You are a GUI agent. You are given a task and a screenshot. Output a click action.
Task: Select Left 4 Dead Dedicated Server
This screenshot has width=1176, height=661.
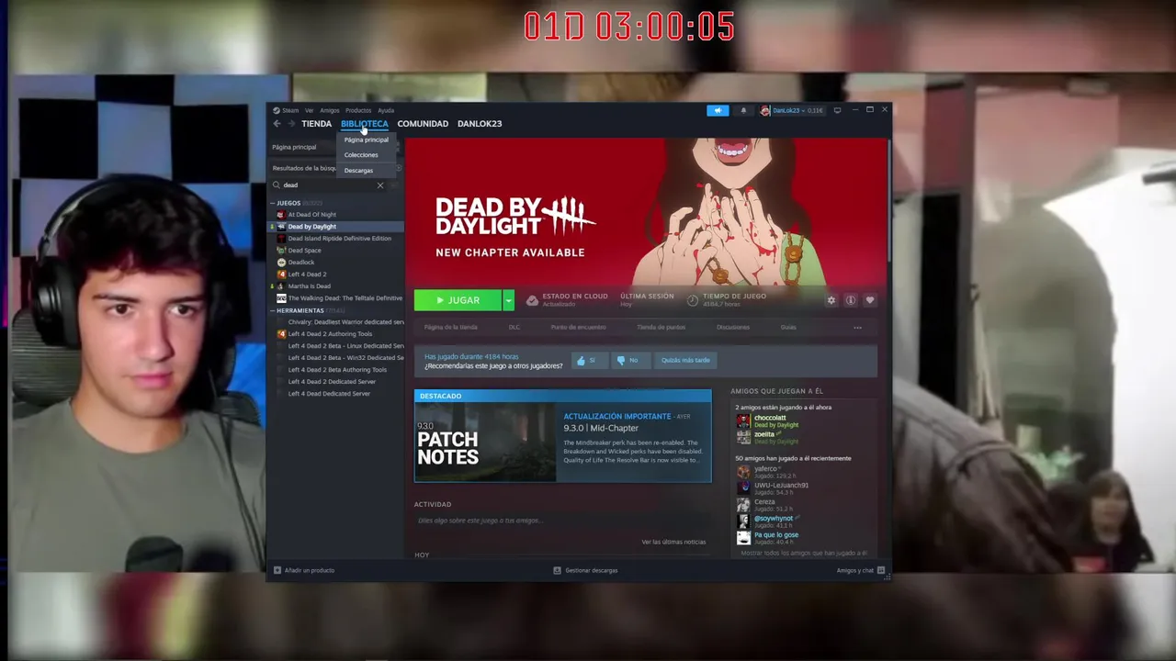329,393
